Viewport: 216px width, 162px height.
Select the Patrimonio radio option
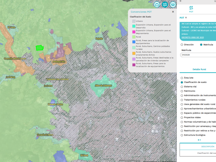pyautogui.click(x=182, y=91)
